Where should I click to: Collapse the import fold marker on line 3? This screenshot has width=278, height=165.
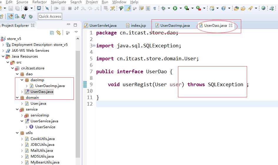tap(94, 46)
